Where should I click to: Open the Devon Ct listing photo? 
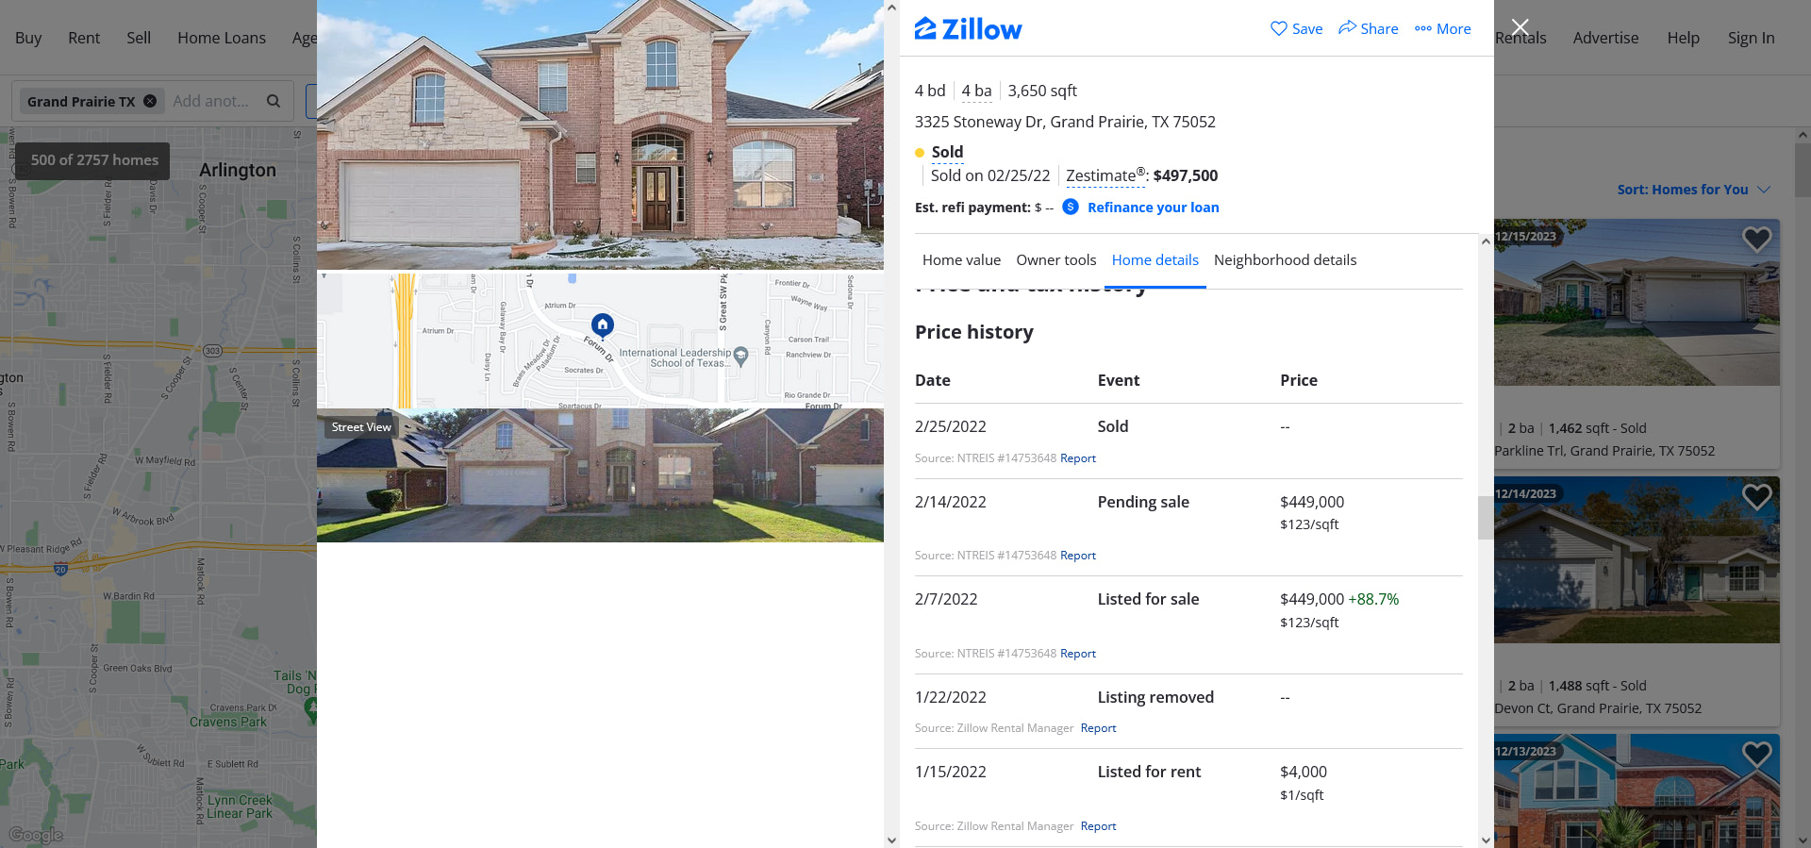[x=1637, y=560]
